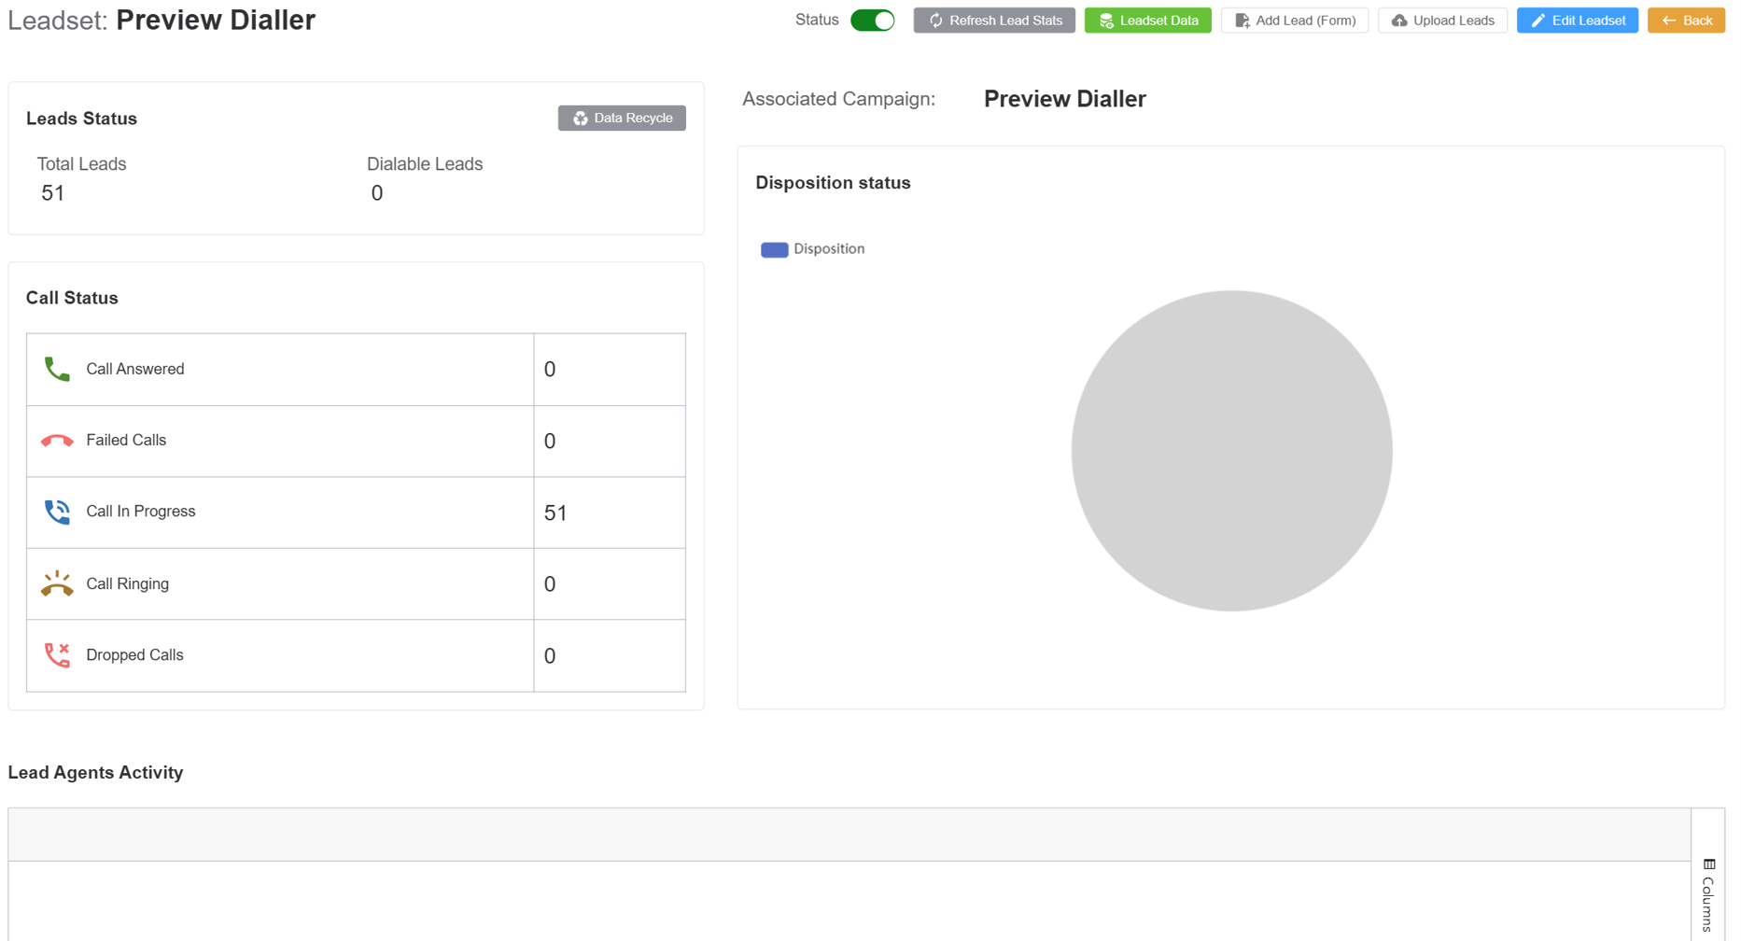The height and width of the screenshot is (941, 1741).
Task: Click the Lead Agents Activity table header
Action: 849,835
